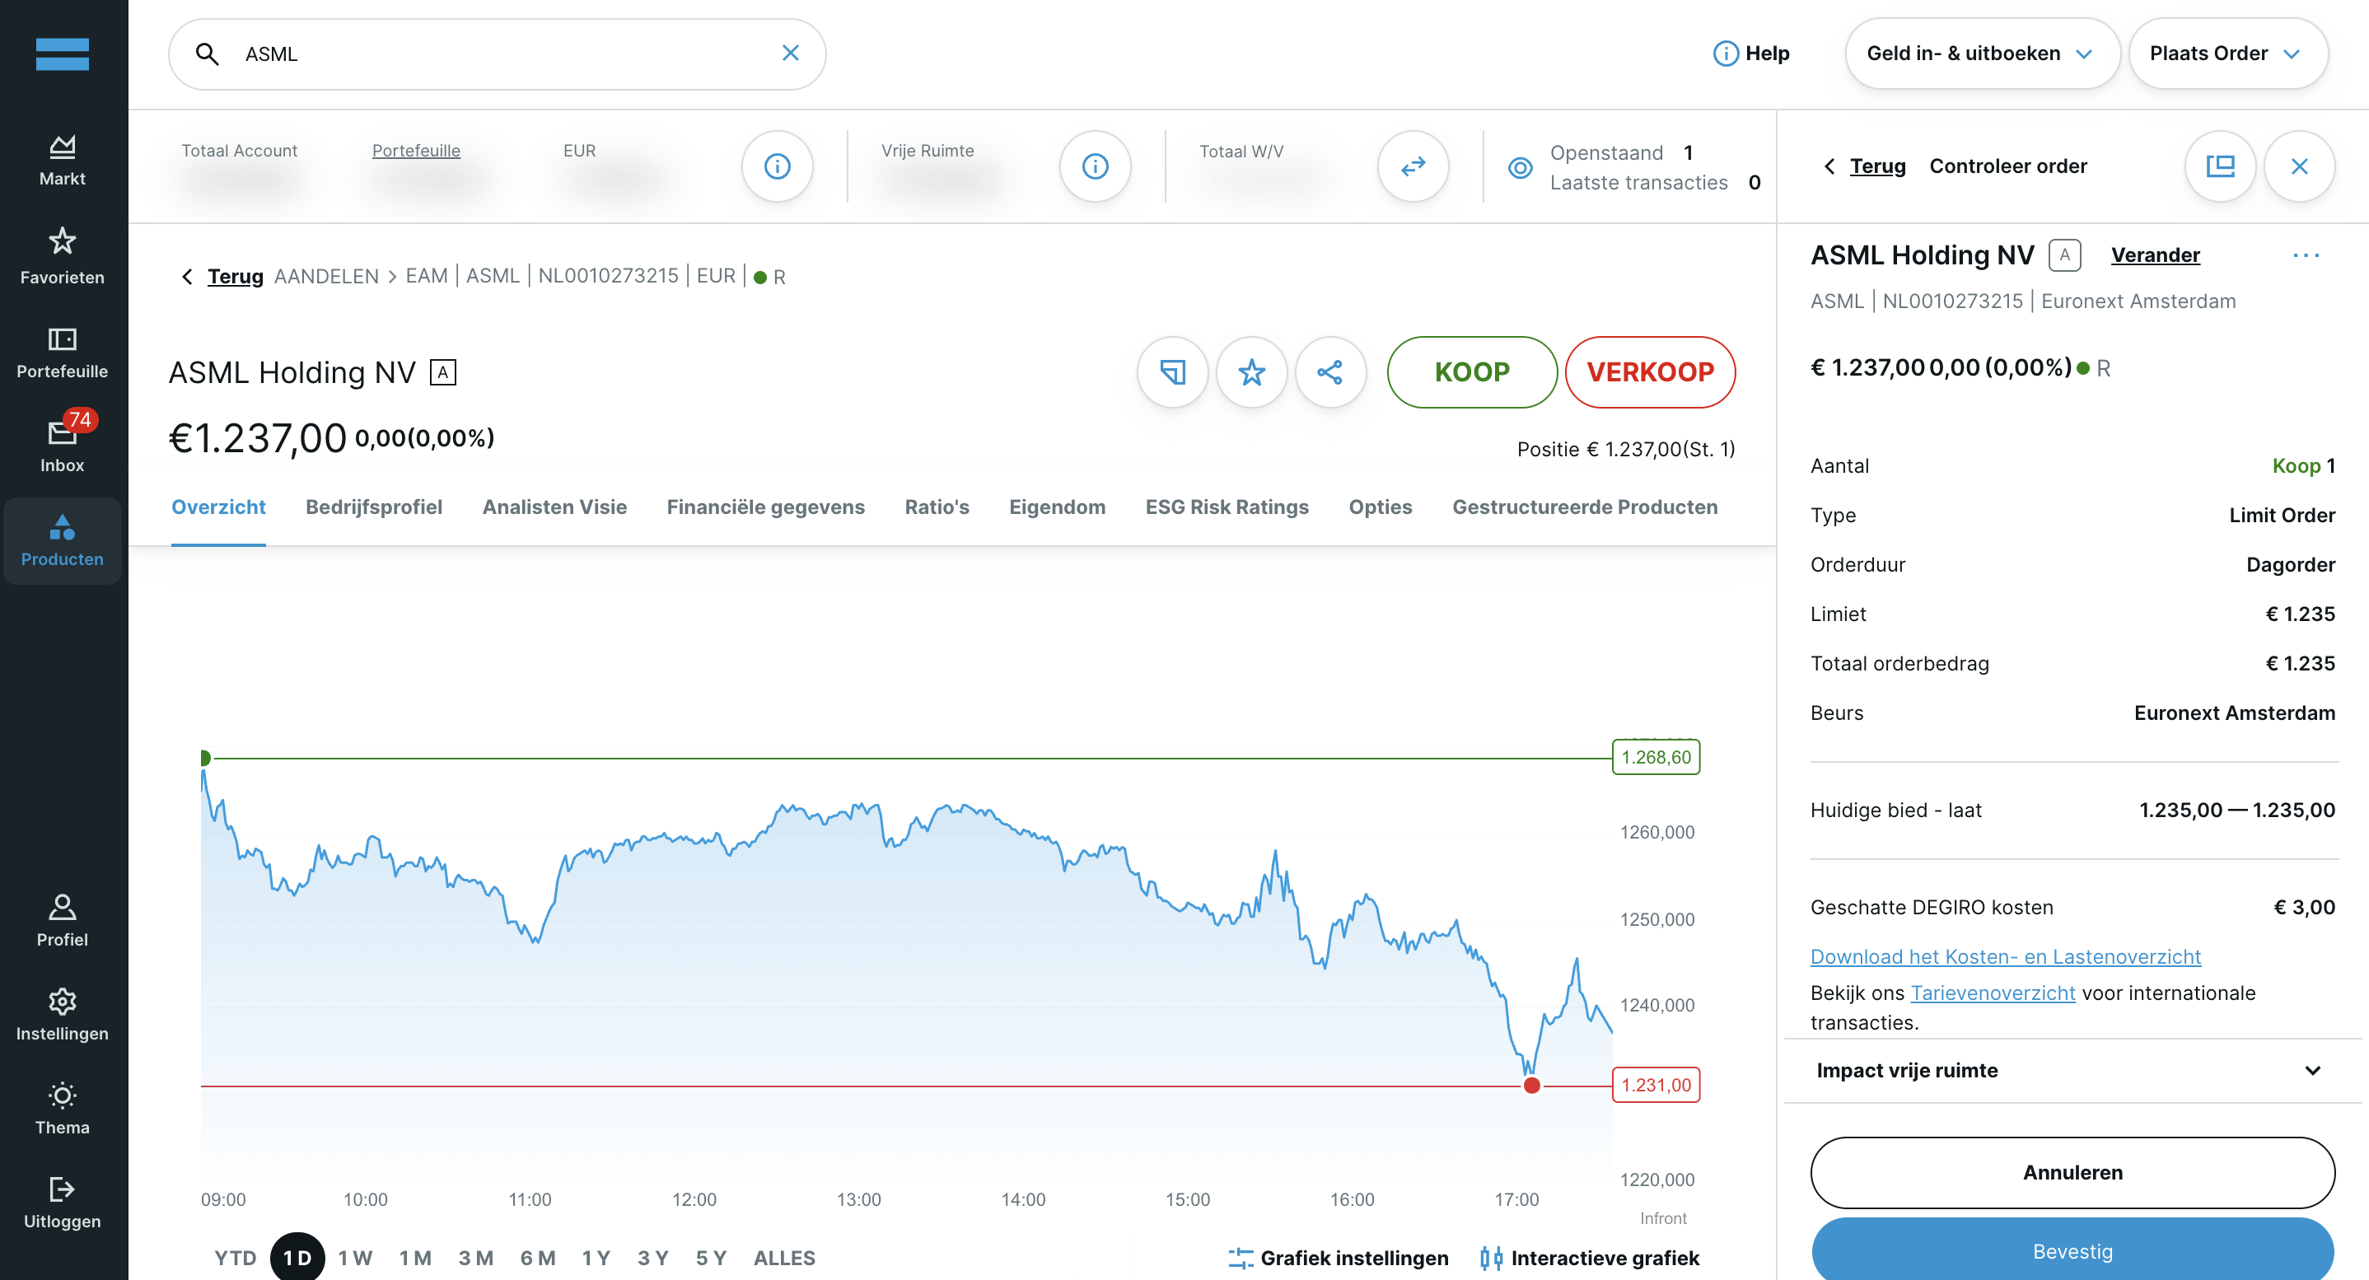Click Terug in order panel header

tap(1877, 166)
